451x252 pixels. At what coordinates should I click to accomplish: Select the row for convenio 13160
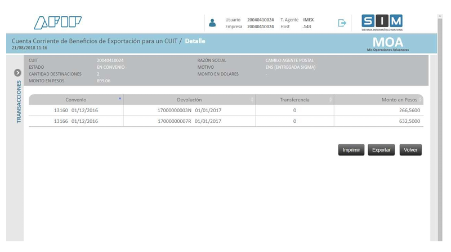tap(75, 110)
